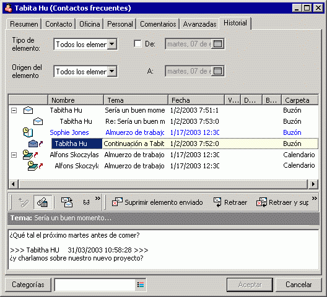The height and width of the screenshot is (297, 327).
Task: Click the Categorías button
Action: (28, 285)
